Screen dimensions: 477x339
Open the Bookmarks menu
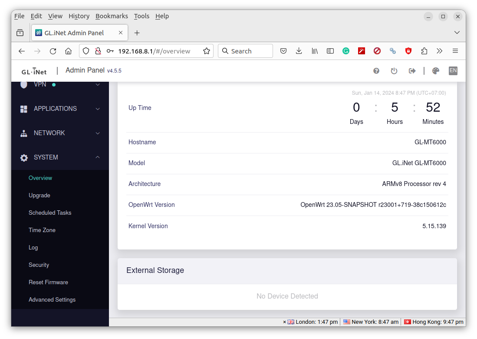(x=112, y=16)
